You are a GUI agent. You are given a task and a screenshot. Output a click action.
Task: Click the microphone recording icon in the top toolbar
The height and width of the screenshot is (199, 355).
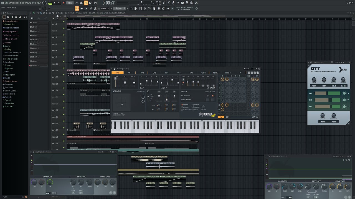173,3
